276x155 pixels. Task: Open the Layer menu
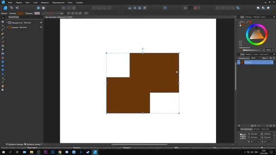coord(35,3)
